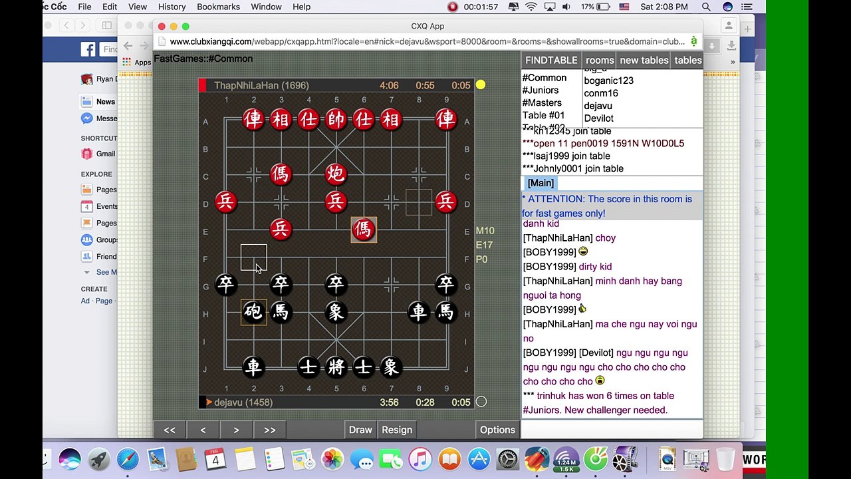Screen dimensions: 851x479
Task: Open Facebook home logo in background window
Action: pos(88,49)
